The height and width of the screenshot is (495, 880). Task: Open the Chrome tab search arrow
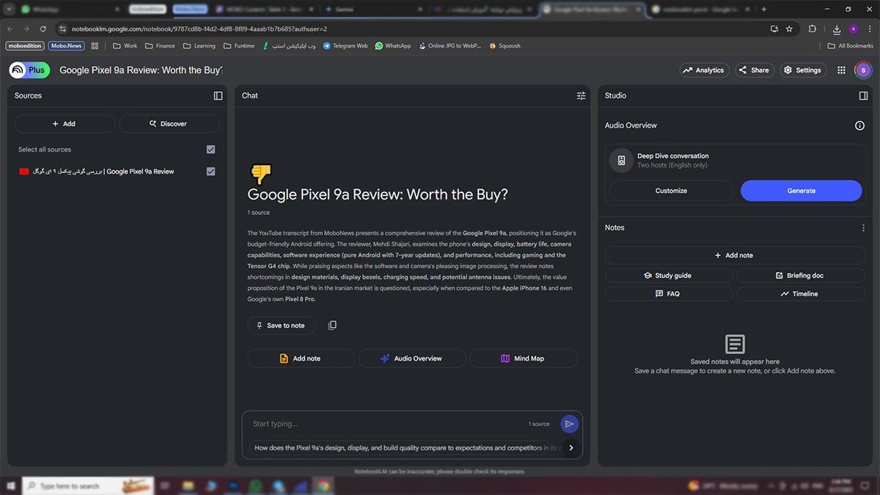tap(10, 10)
